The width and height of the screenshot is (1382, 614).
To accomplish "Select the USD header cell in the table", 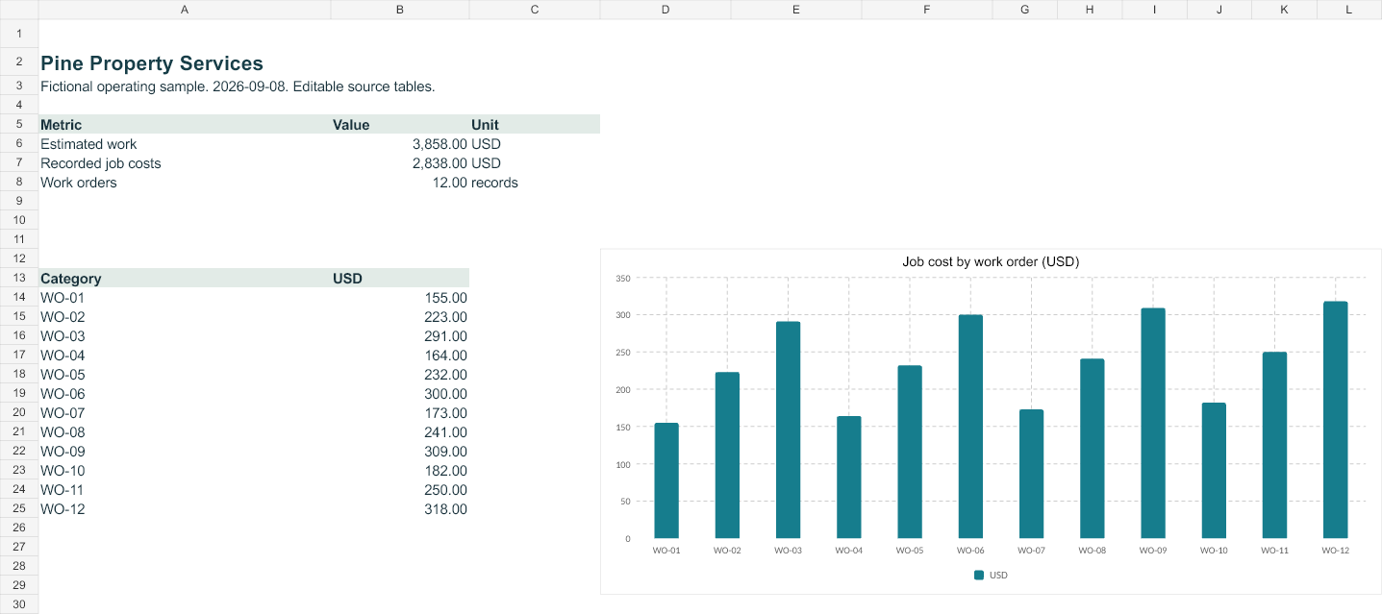I will point(400,278).
